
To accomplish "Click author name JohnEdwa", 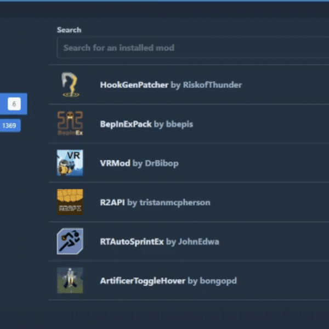I will (198, 242).
